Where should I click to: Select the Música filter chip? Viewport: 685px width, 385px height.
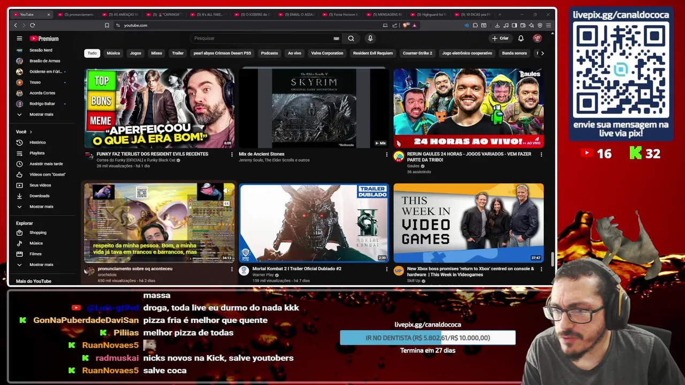pyautogui.click(x=113, y=53)
